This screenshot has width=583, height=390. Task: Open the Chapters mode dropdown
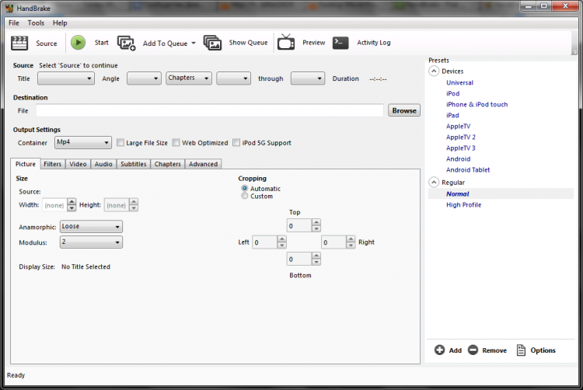coord(189,78)
